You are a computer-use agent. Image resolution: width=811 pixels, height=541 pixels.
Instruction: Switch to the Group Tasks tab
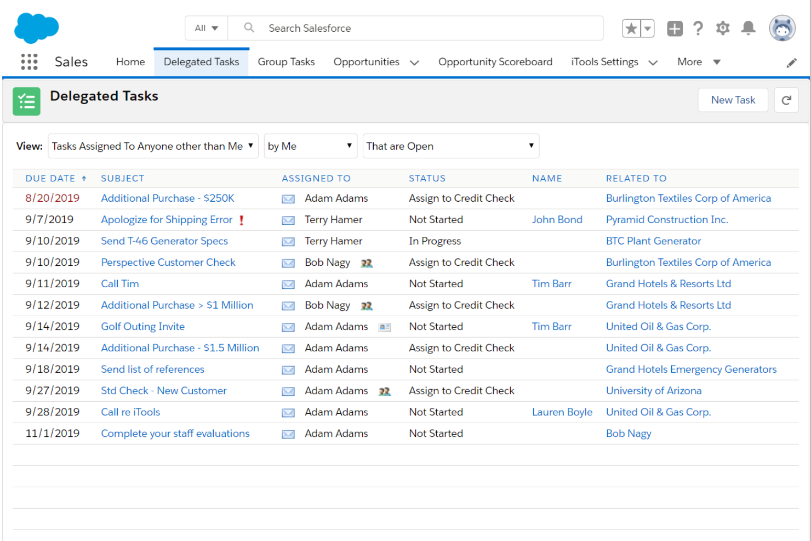[286, 61]
